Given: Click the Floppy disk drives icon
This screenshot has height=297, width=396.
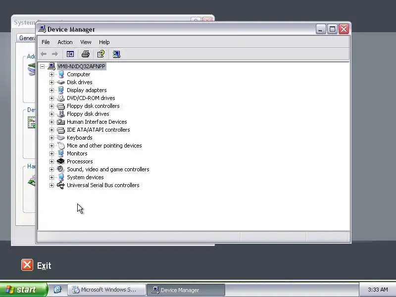Looking at the screenshot, I should [61, 114].
